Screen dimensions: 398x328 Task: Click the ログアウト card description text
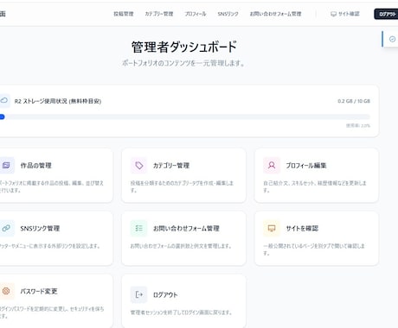(181, 312)
